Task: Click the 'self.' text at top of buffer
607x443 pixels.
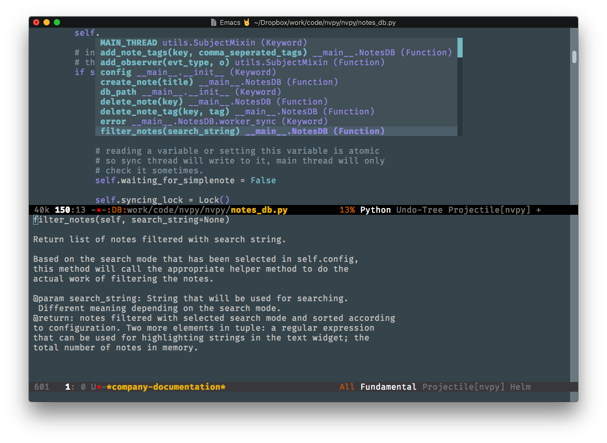Action: (x=87, y=33)
